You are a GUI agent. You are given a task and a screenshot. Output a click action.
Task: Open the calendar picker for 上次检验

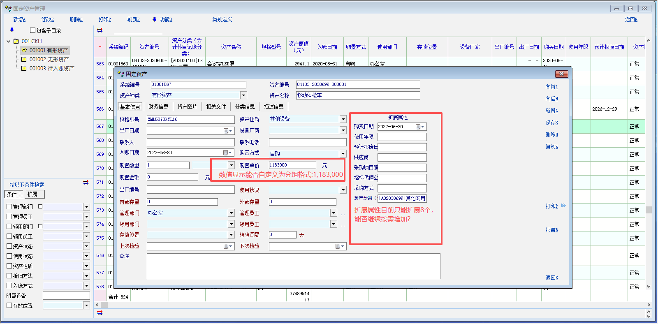coord(228,246)
